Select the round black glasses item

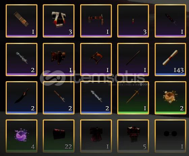(170, 136)
